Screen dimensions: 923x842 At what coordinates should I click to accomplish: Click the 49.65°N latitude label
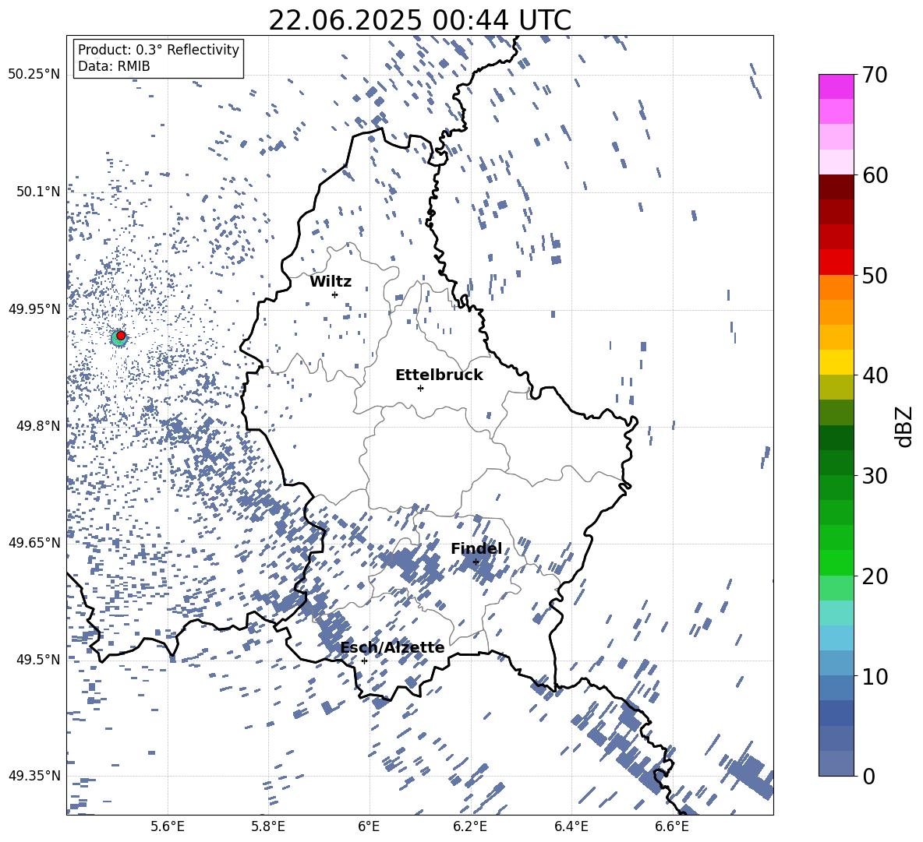click(34, 542)
